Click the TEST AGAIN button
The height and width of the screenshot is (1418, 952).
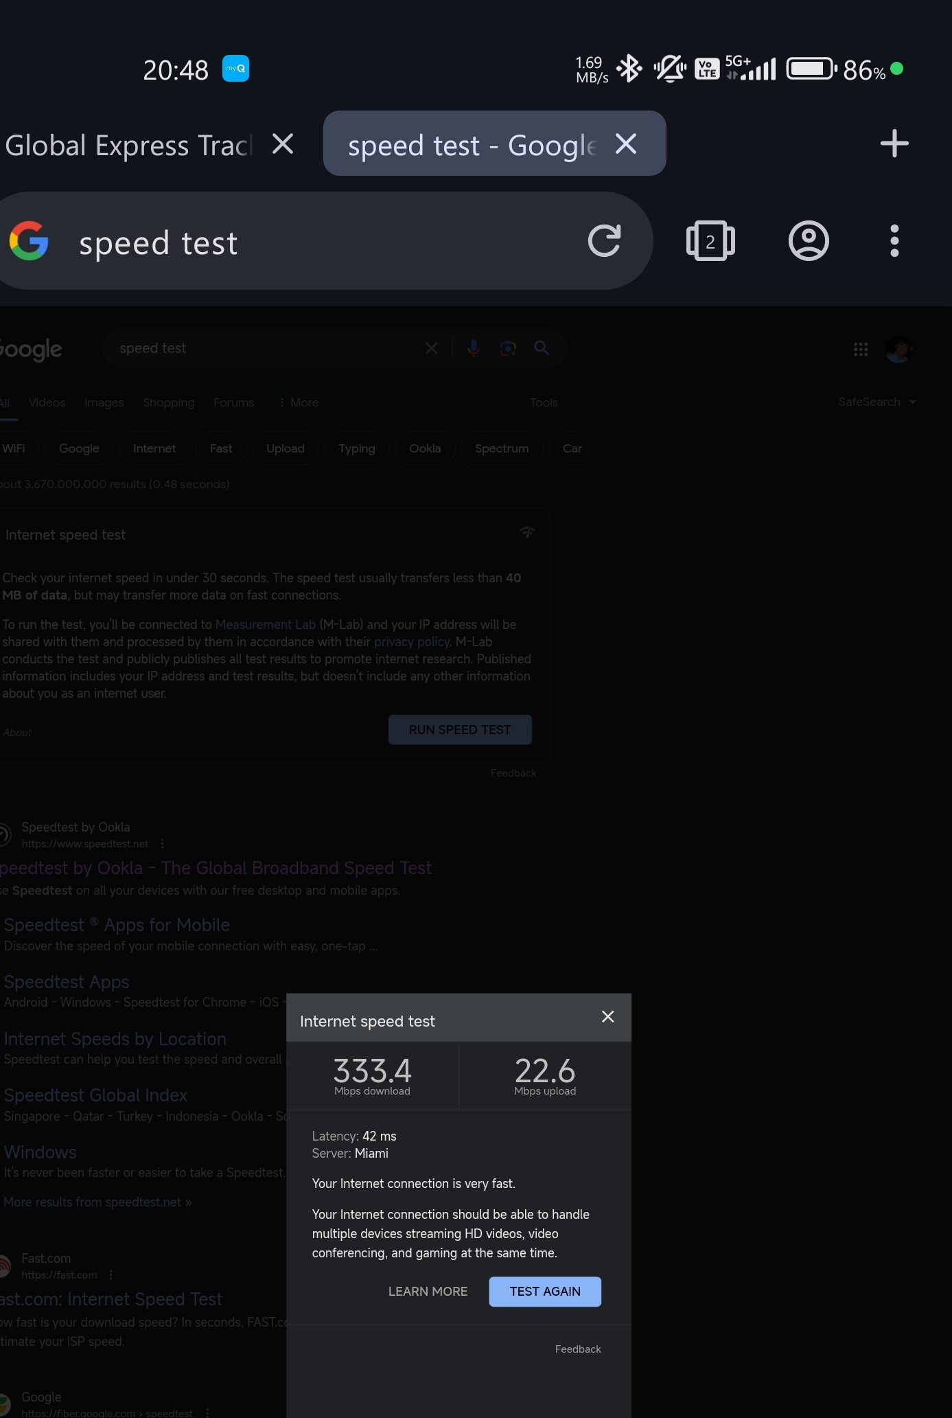(545, 1292)
